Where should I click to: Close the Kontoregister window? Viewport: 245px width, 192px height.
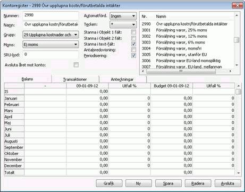238,5
